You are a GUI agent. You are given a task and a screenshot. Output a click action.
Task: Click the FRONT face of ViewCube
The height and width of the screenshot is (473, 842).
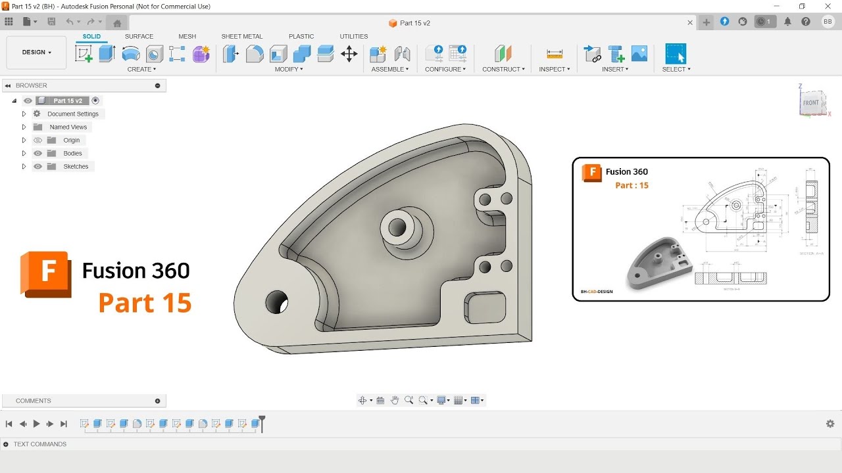pos(811,102)
